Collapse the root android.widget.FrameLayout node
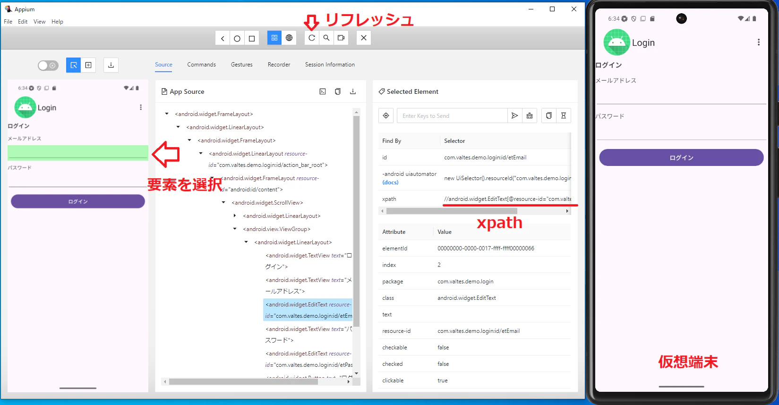Image resolution: width=779 pixels, height=405 pixels. 167,114
